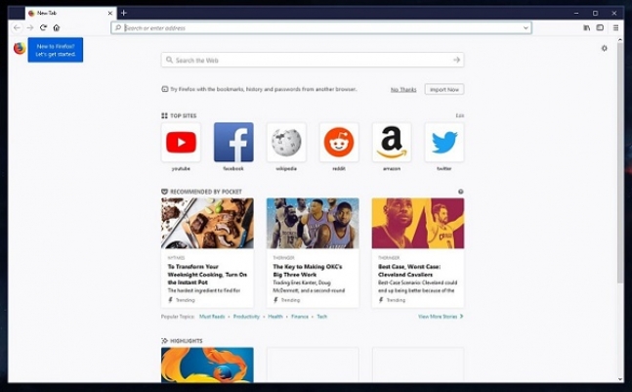632x392 pixels.
Task: Open the facebook top site tile
Action: (233, 143)
